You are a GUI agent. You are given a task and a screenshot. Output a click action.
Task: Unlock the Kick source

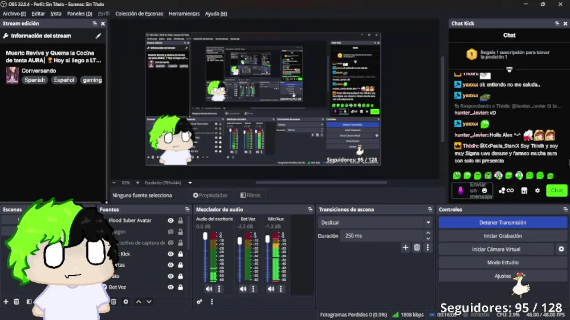point(180,254)
